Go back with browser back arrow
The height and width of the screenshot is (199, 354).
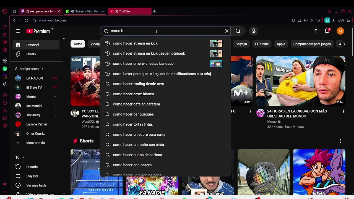(14, 20)
